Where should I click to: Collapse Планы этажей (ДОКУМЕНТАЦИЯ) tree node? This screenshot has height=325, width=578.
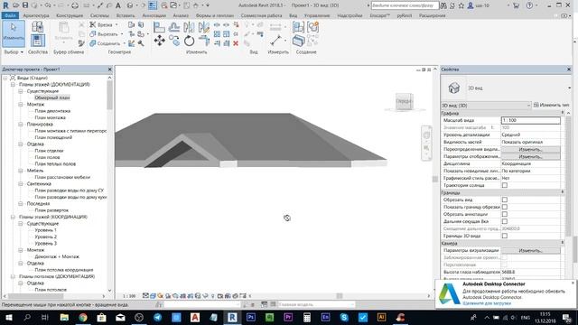13,84
